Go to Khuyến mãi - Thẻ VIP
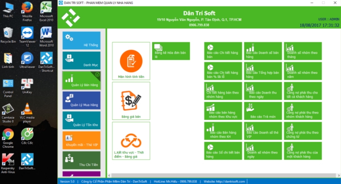Screen dimensions: 341x184 point(81,140)
